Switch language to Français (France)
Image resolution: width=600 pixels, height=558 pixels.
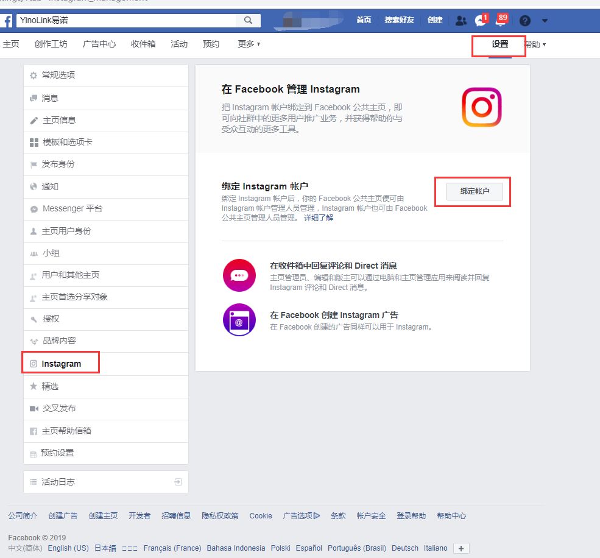(x=172, y=548)
